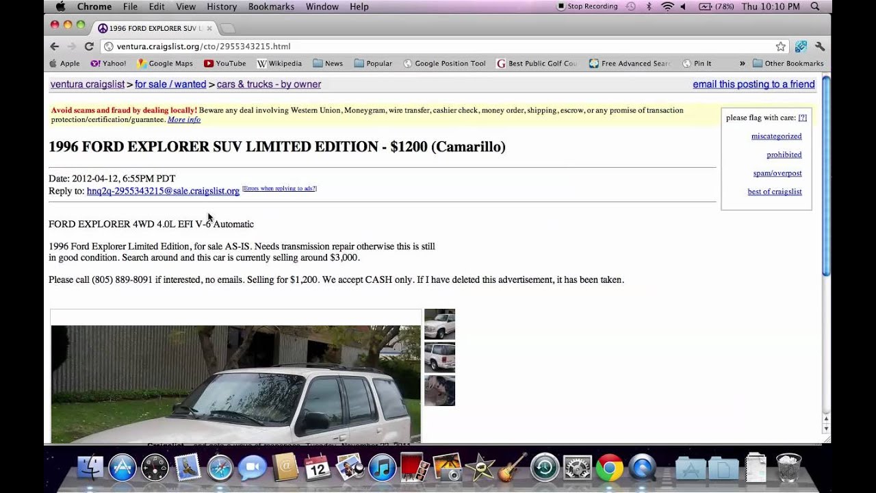Viewport: 876px width, 493px height.
Task: Open iCal calendar in the dock
Action: tap(318, 468)
